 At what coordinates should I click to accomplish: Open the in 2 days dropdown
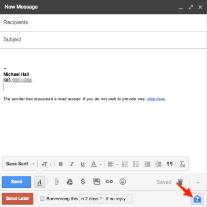tap(92, 199)
